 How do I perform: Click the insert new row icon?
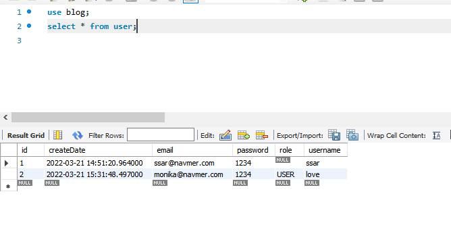[244, 135]
